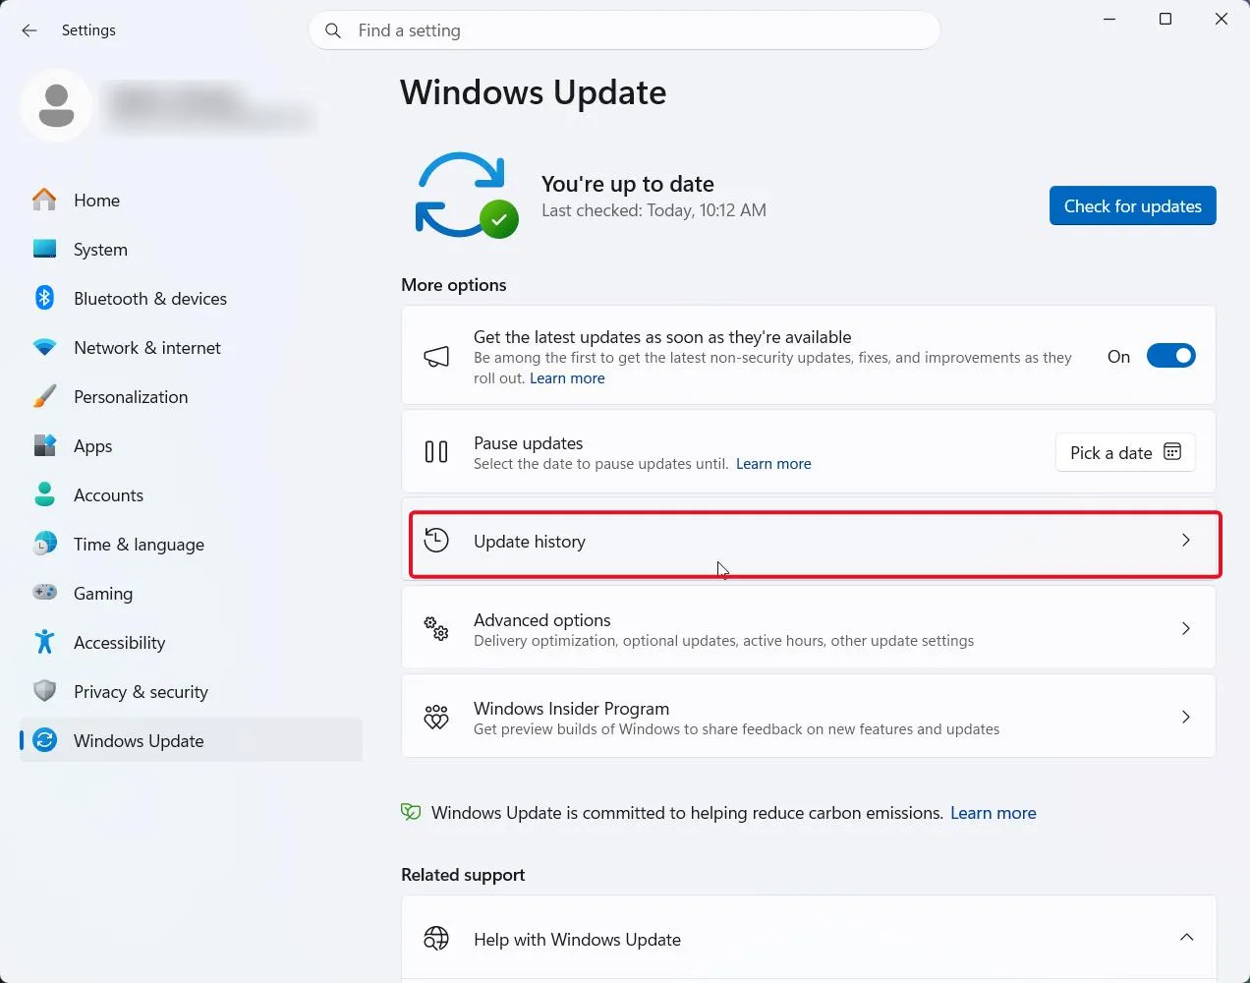
Task: Click the green leaf carbon emissions icon
Action: pos(411,812)
